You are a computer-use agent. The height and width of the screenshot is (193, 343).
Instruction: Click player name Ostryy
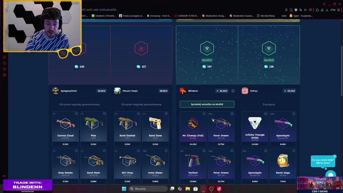[x=254, y=91]
